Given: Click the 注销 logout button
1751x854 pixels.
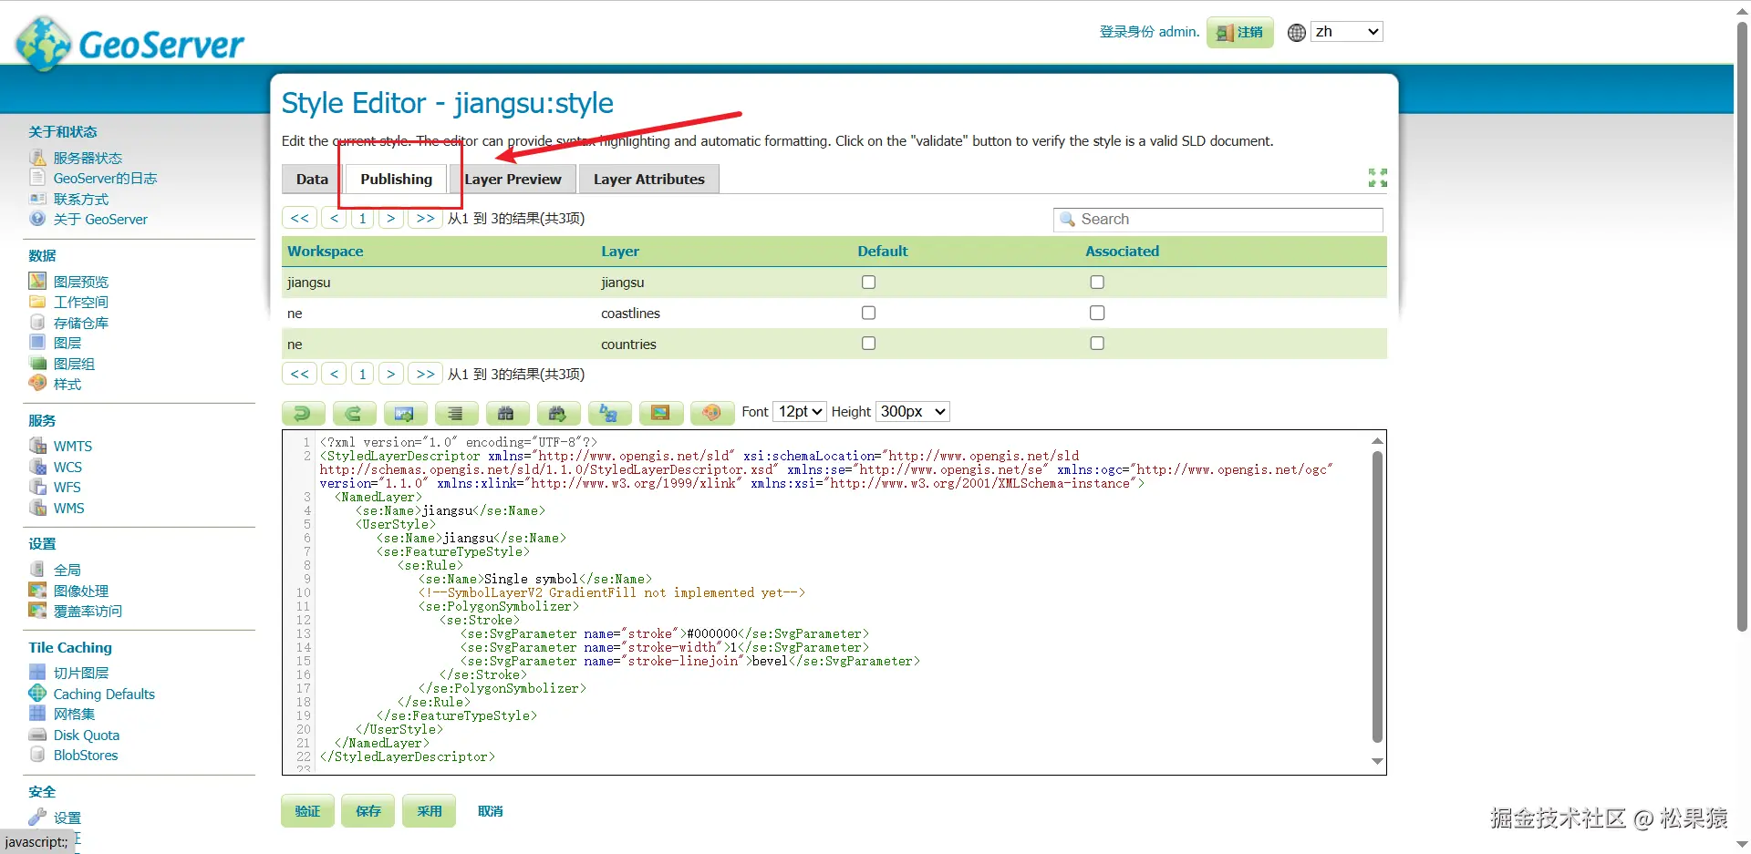Looking at the screenshot, I should (x=1240, y=33).
